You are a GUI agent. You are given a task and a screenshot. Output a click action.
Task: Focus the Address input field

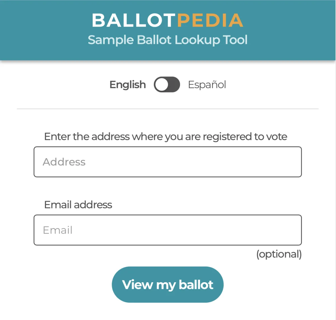pyautogui.click(x=168, y=162)
